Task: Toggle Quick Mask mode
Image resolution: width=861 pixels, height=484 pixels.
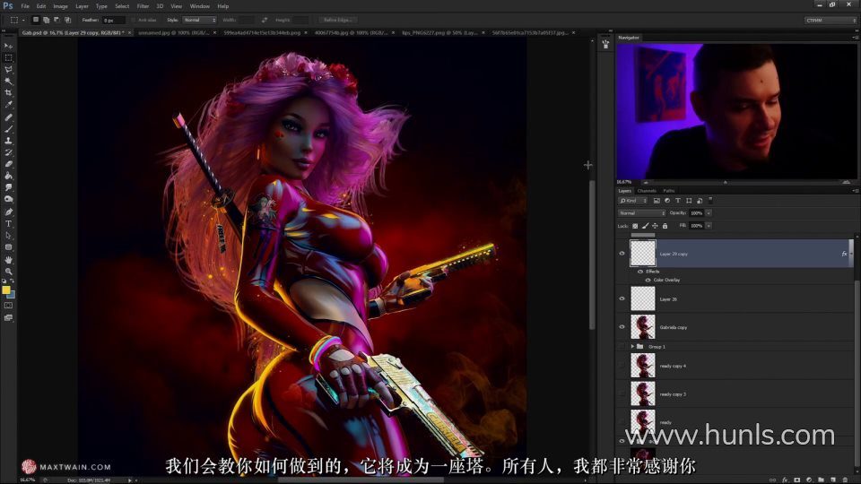Action: (x=8, y=306)
